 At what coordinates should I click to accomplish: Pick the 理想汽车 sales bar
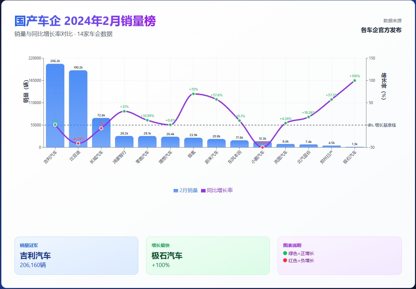170,142
